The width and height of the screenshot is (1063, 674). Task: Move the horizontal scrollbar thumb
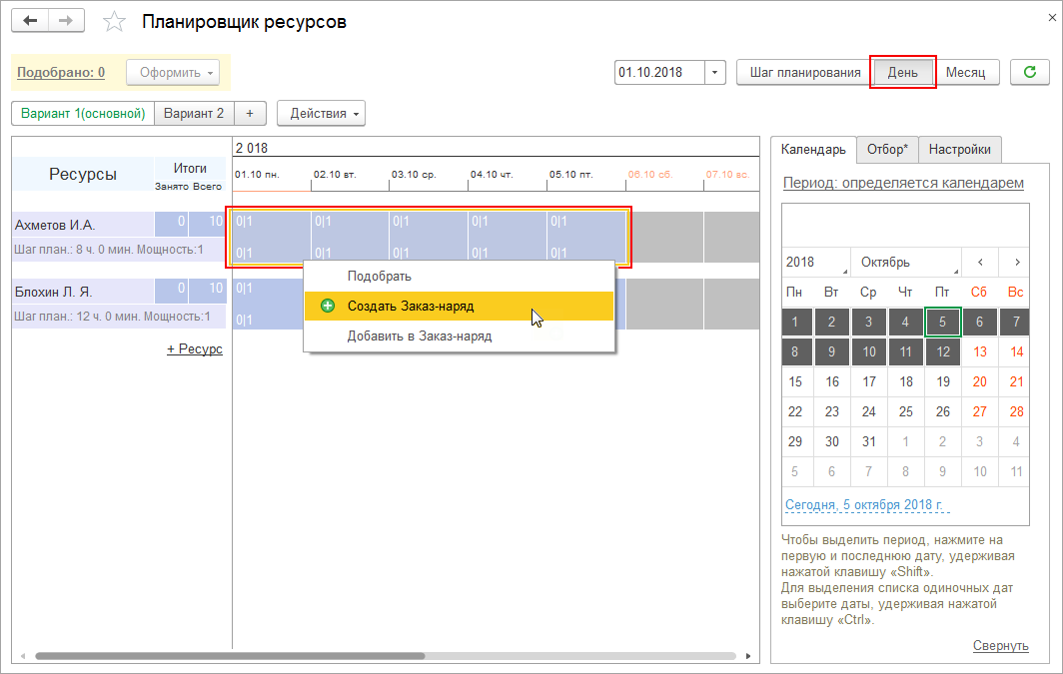click(230, 656)
